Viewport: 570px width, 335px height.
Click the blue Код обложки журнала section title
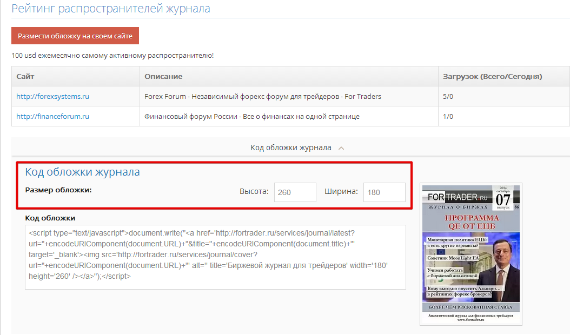point(82,172)
